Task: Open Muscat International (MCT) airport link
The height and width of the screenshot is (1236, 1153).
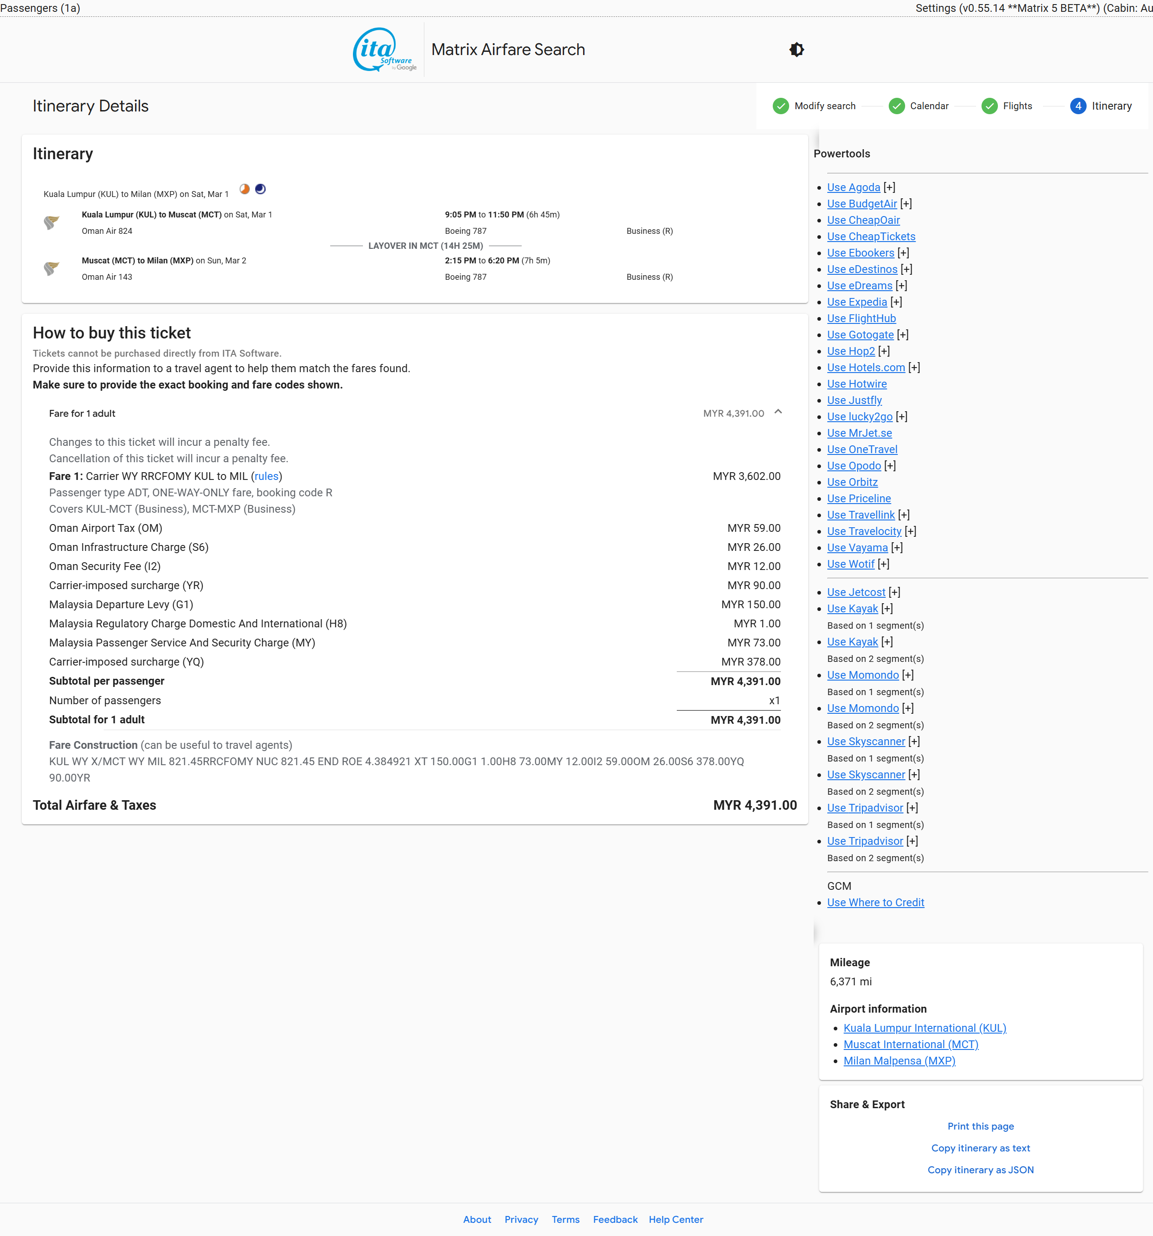Action: coord(911,1044)
